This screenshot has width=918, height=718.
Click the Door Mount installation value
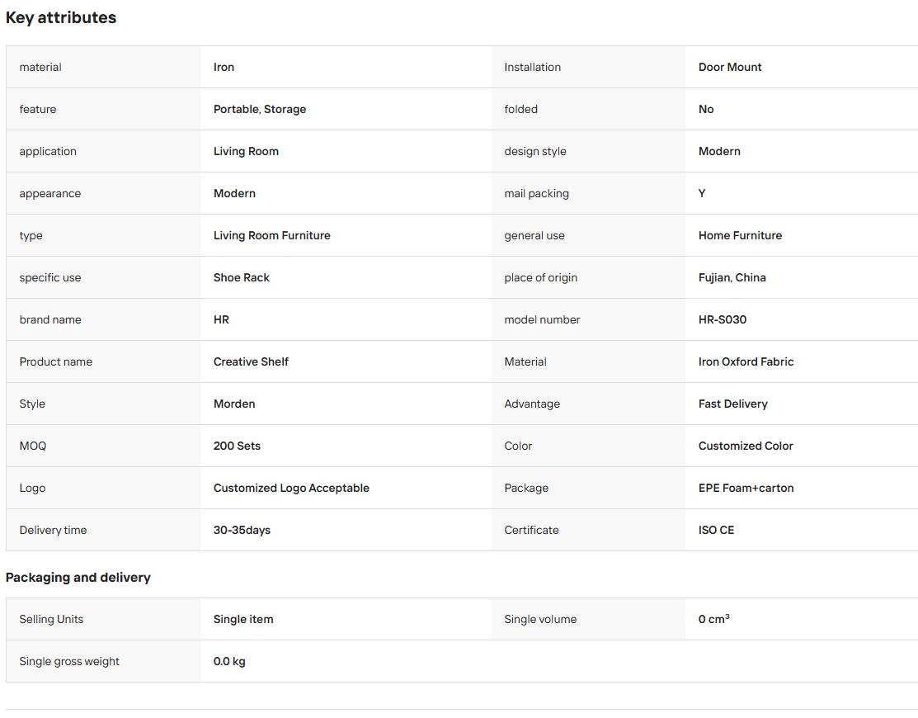pos(729,67)
